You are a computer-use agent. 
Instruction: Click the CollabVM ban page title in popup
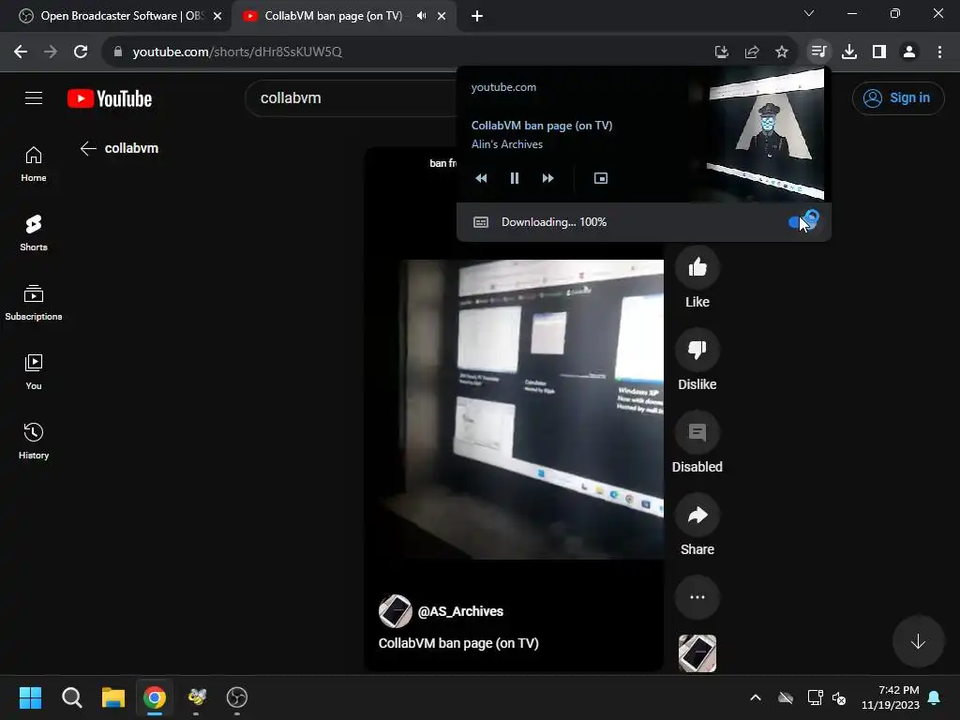[542, 126]
